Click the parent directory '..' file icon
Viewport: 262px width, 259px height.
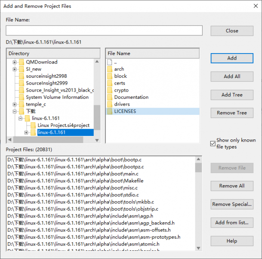109,62
